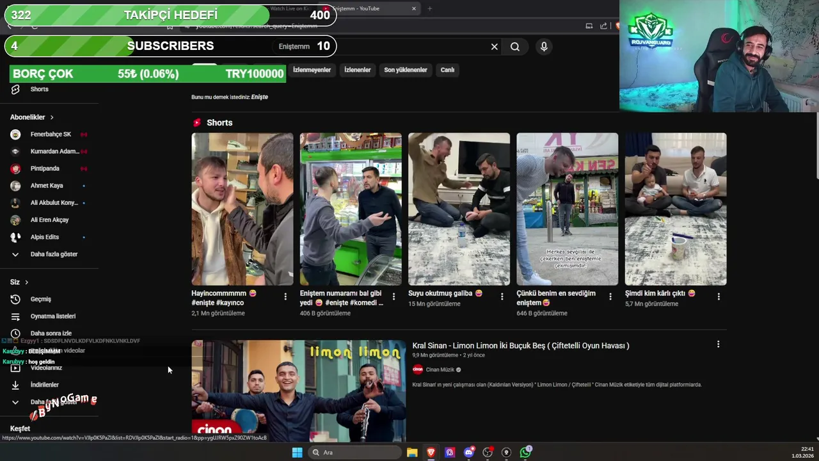The image size is (819, 461).
Task: Play the Enişte numaramı bal gibi short thumbnail
Action: [351, 209]
